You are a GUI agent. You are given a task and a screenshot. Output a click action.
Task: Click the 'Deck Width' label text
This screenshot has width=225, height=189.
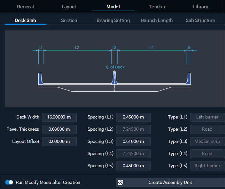pos(28,117)
